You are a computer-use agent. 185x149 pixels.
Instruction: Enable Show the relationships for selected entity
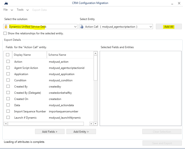click(5, 33)
